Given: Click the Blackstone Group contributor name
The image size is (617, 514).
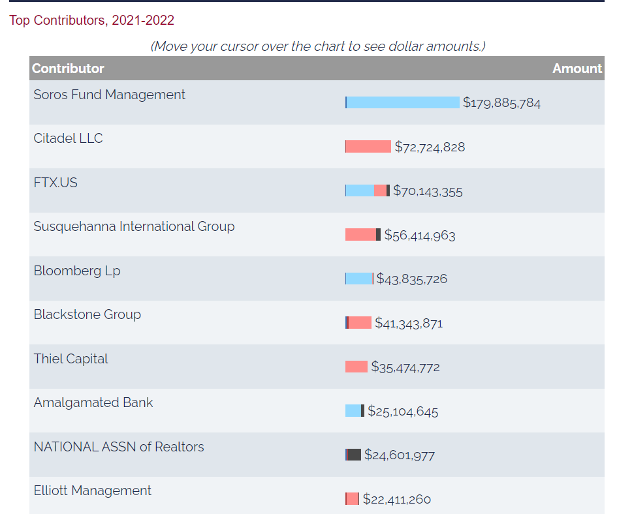Looking at the screenshot, I should pyautogui.click(x=87, y=314).
